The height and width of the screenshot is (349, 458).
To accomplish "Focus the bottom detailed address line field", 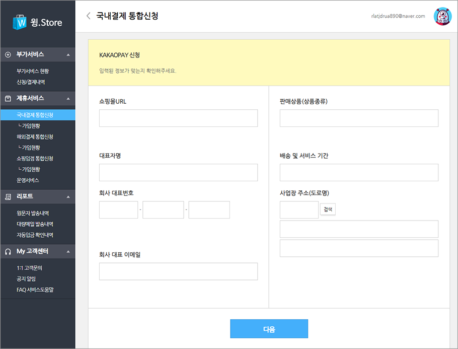I will (x=359, y=248).
